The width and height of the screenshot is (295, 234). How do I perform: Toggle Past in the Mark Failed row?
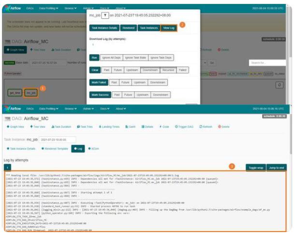pos(114,82)
